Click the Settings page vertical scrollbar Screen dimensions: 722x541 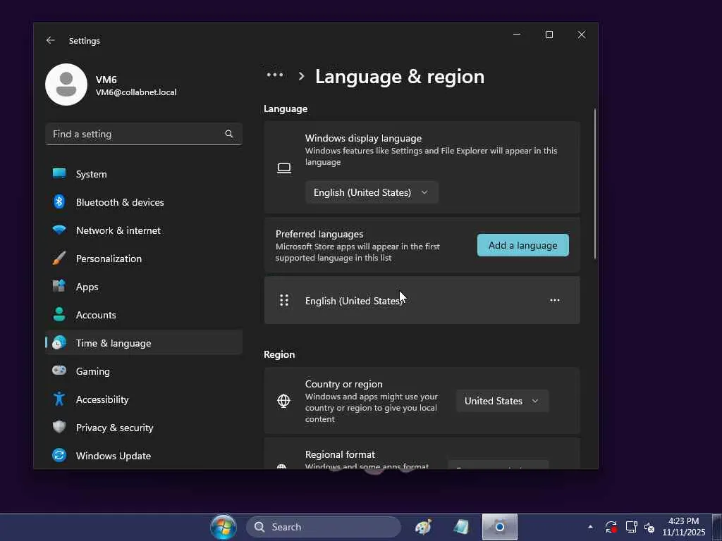[595, 184]
